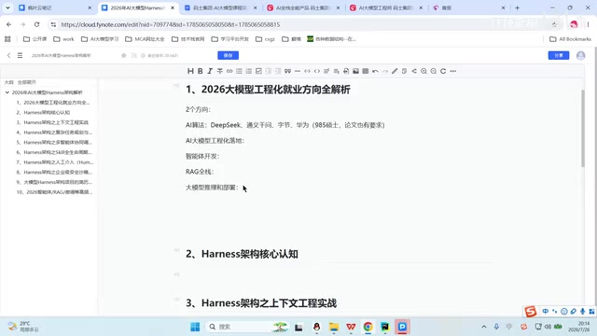Open outline item 8、Harness架构之企业级安全

click(54, 172)
